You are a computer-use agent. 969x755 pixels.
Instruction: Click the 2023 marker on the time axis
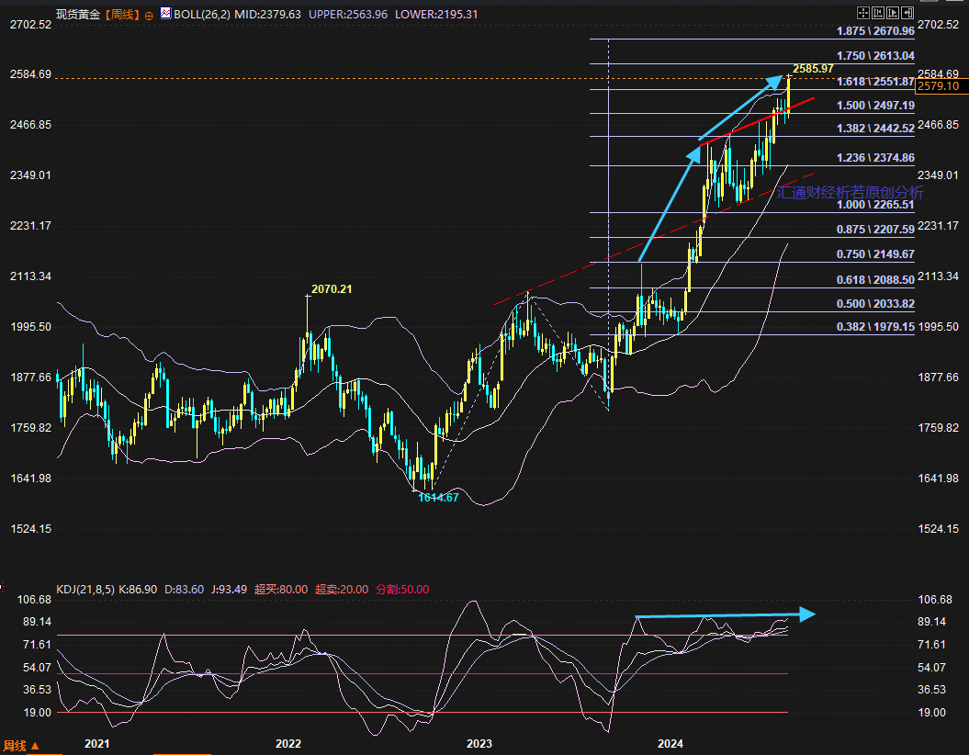pyautogui.click(x=479, y=743)
